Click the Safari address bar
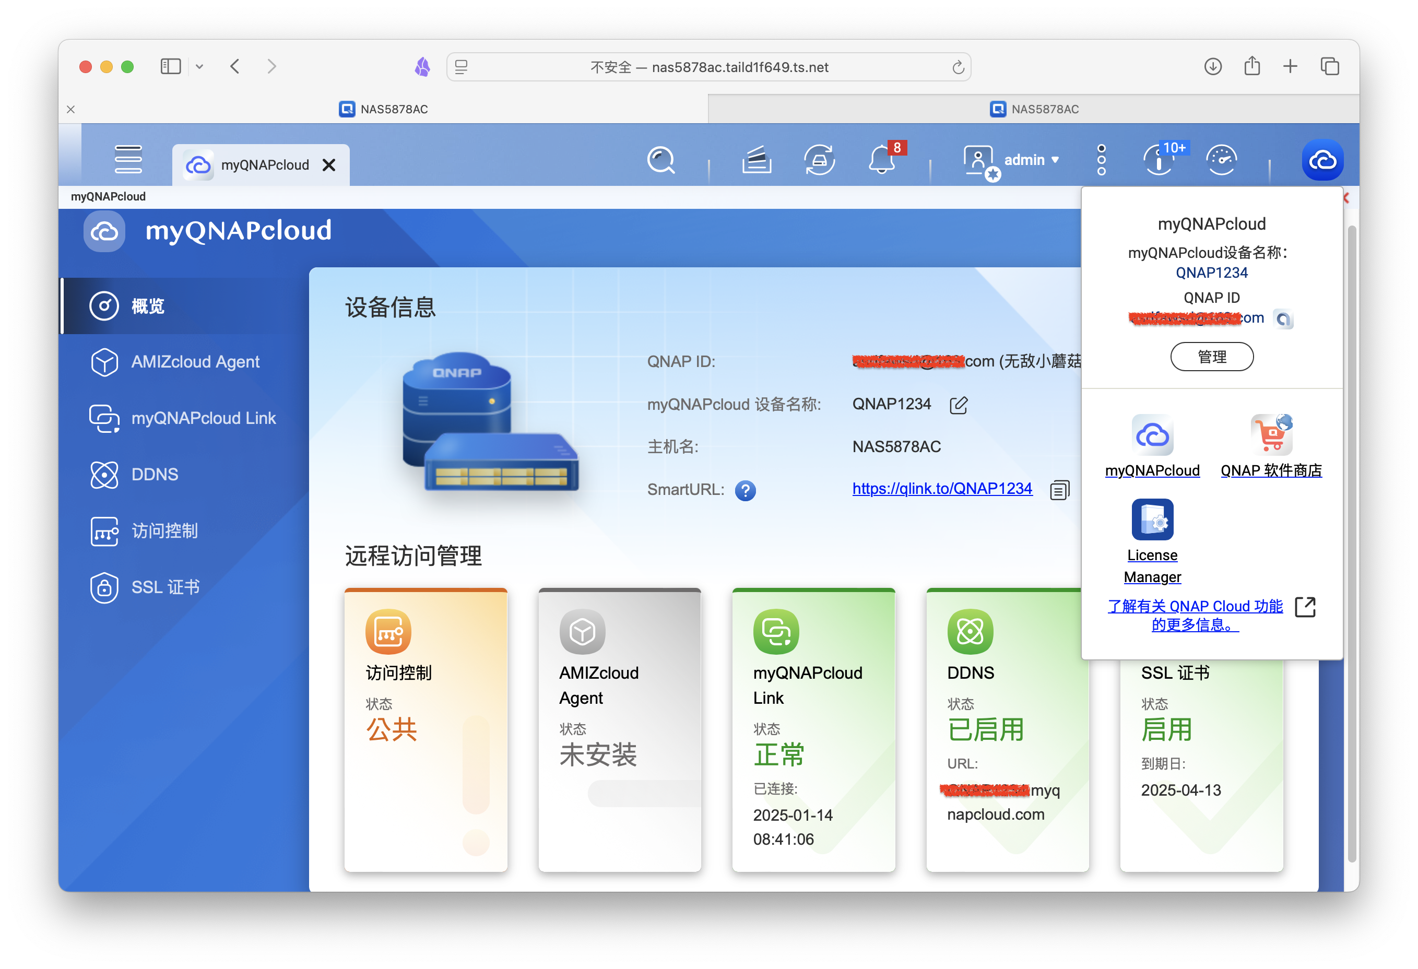Screen dimensions: 1418x969 pos(708,67)
